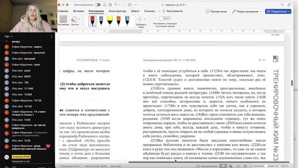Open the Вставка ribbon tab
The height and width of the screenshot is (168, 298).
[79, 11]
